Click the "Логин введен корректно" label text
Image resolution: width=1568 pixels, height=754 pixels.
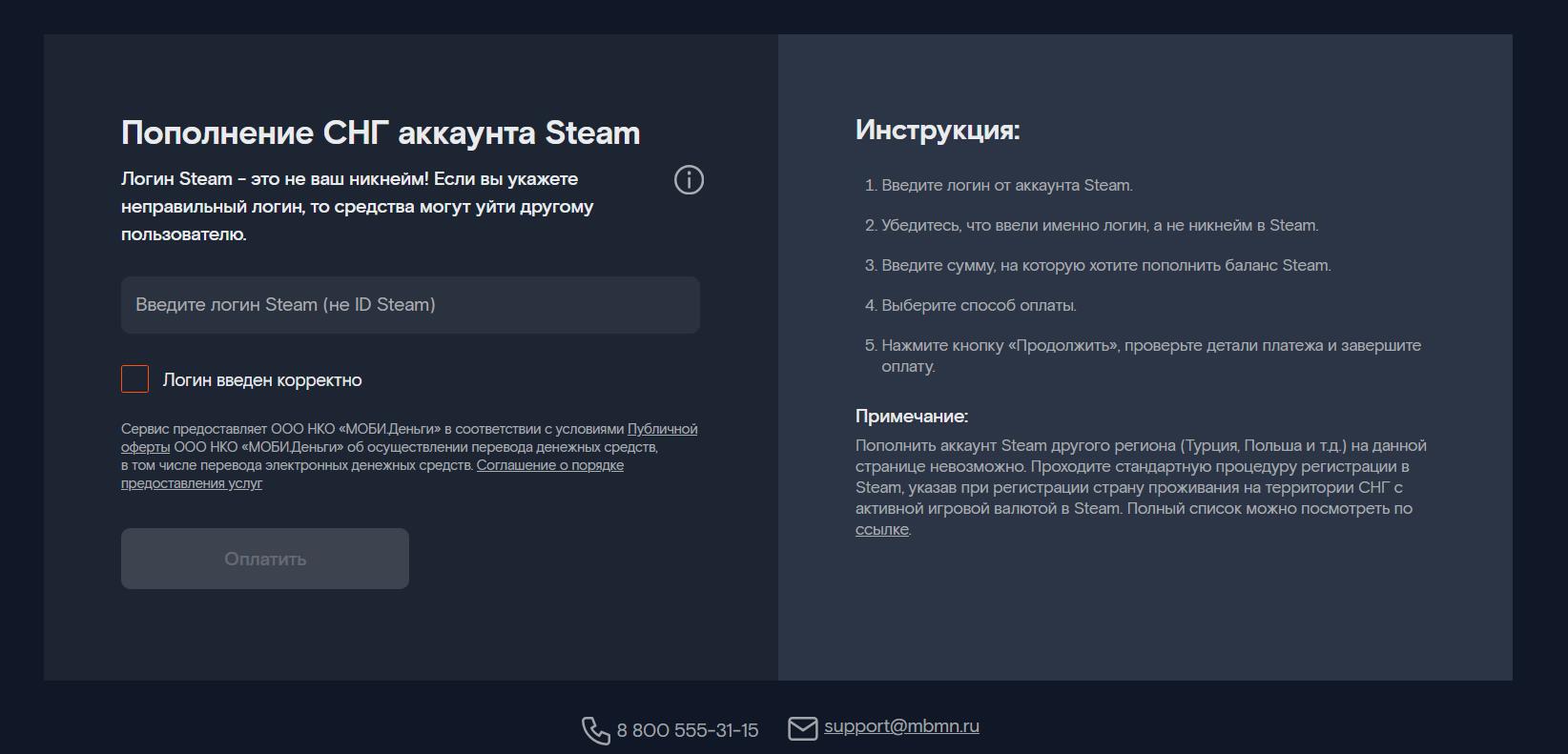pyautogui.click(x=262, y=380)
